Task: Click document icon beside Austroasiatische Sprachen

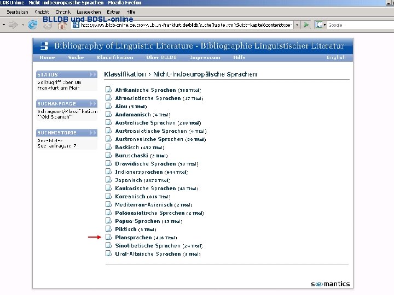Action: [x=108, y=131]
